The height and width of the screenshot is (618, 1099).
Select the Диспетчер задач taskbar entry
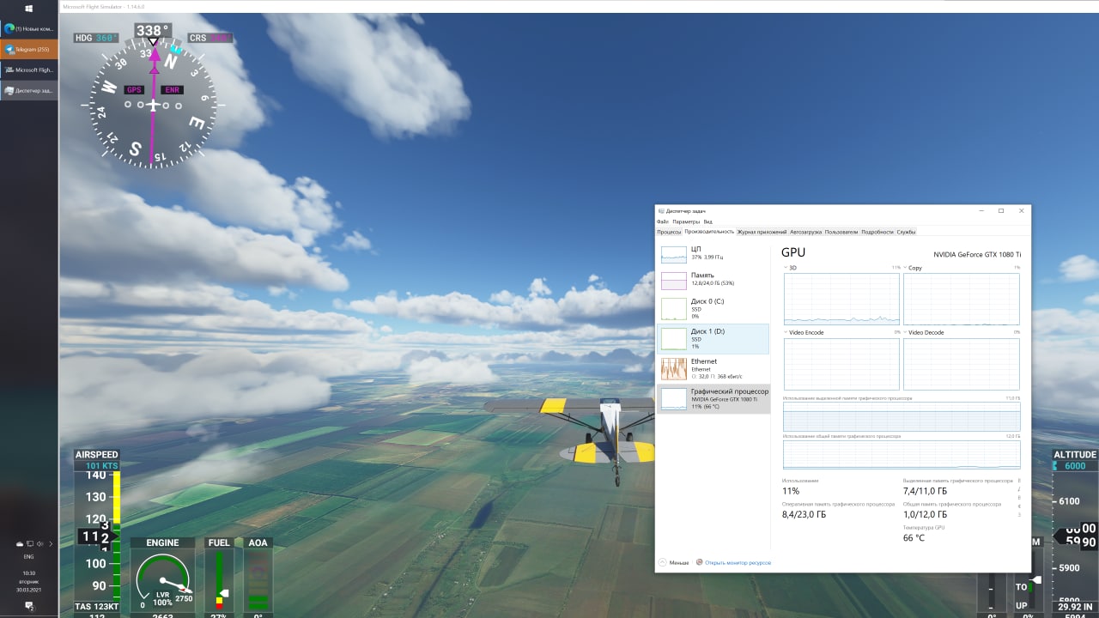pyautogui.click(x=29, y=90)
